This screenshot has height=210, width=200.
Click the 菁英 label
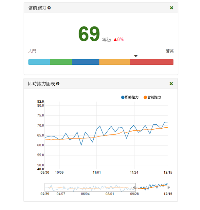click(x=170, y=51)
